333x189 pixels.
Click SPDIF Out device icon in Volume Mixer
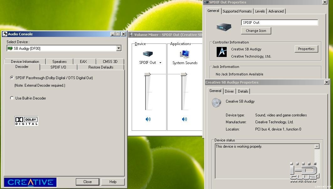(x=148, y=54)
